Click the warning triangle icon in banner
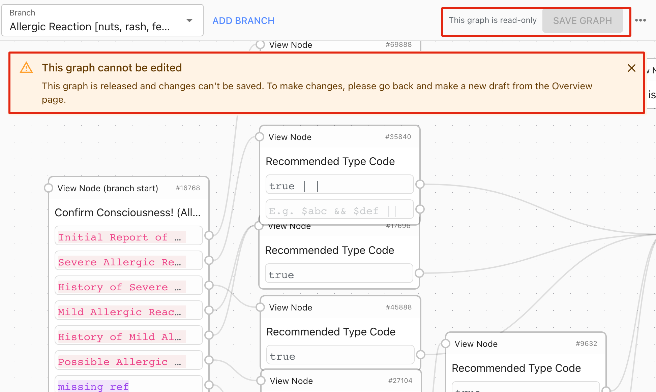Screen dimensions: 656x392 26,68
